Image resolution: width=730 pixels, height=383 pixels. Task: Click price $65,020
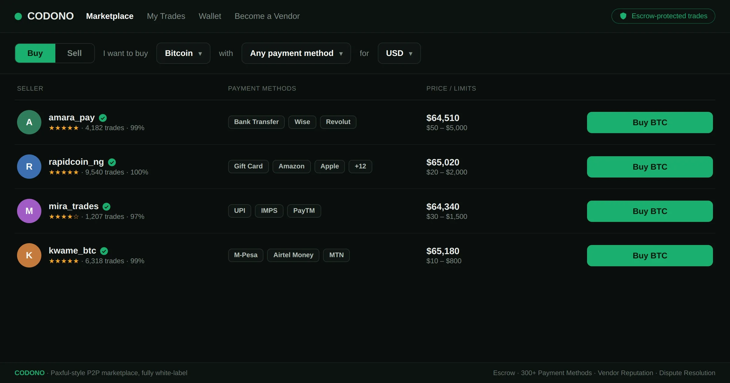point(443,162)
